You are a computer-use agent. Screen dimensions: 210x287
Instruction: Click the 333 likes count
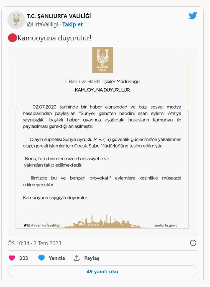[x=24, y=258]
